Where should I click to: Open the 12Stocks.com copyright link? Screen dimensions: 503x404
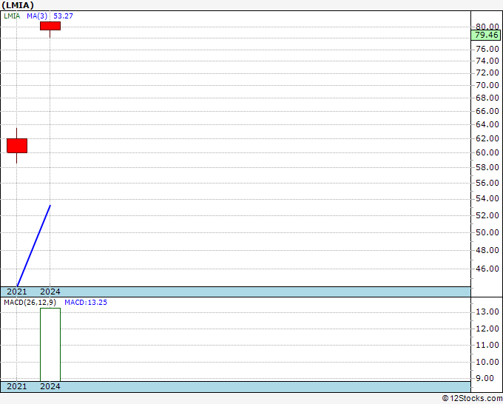472,399
